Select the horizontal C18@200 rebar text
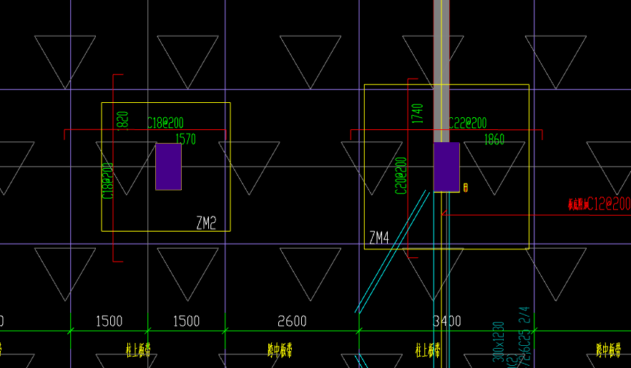The height and width of the screenshot is (368, 631). (165, 122)
